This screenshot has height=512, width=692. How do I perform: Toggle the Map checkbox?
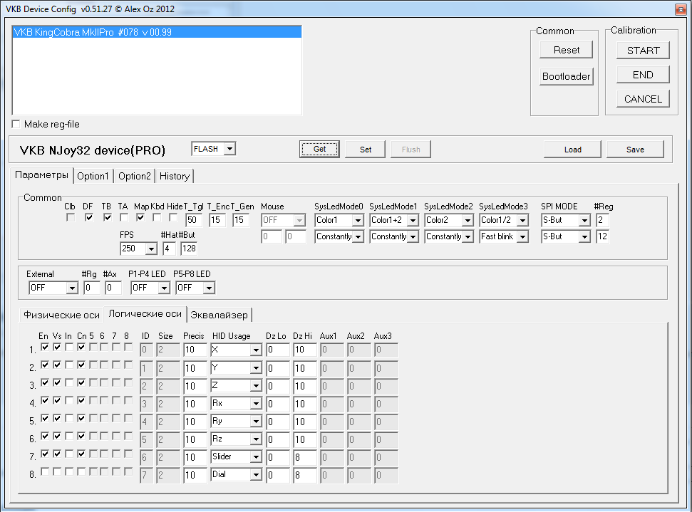(x=140, y=217)
